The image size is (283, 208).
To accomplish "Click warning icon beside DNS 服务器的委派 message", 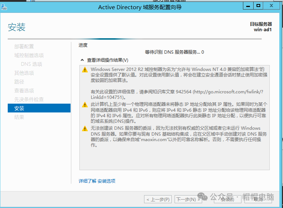I will click(x=85, y=129).
